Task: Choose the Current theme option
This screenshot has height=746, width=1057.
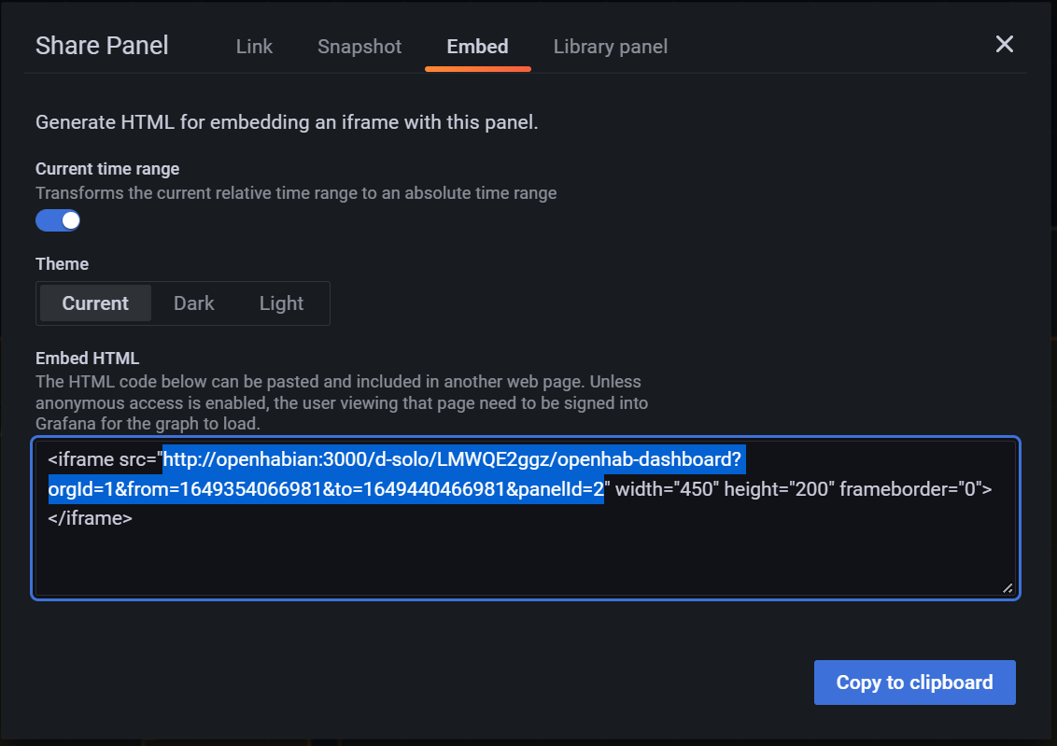Action: click(95, 303)
